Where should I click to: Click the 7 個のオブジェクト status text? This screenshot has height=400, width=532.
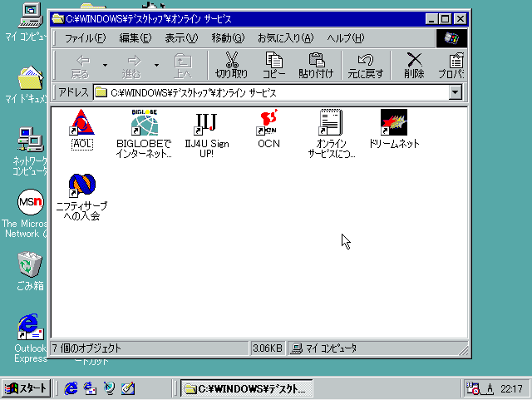86,348
